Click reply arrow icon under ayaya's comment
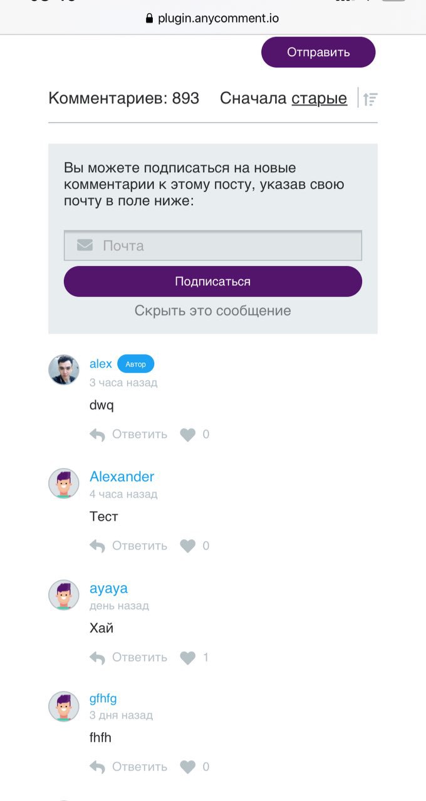 (x=97, y=658)
